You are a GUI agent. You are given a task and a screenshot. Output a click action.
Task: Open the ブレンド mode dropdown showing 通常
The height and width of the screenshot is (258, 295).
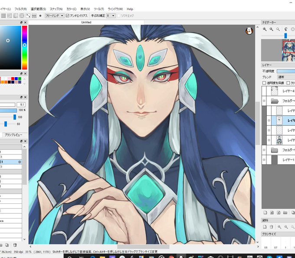[x=286, y=77]
